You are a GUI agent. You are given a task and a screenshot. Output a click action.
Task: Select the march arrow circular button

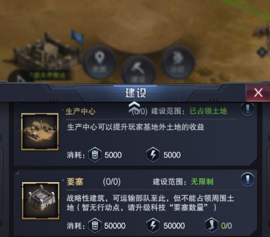177,62
